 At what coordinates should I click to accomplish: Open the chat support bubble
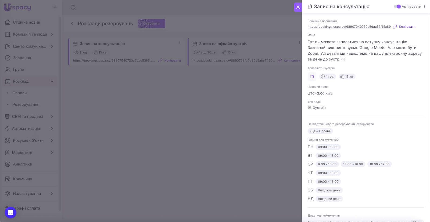[x=10, y=213]
